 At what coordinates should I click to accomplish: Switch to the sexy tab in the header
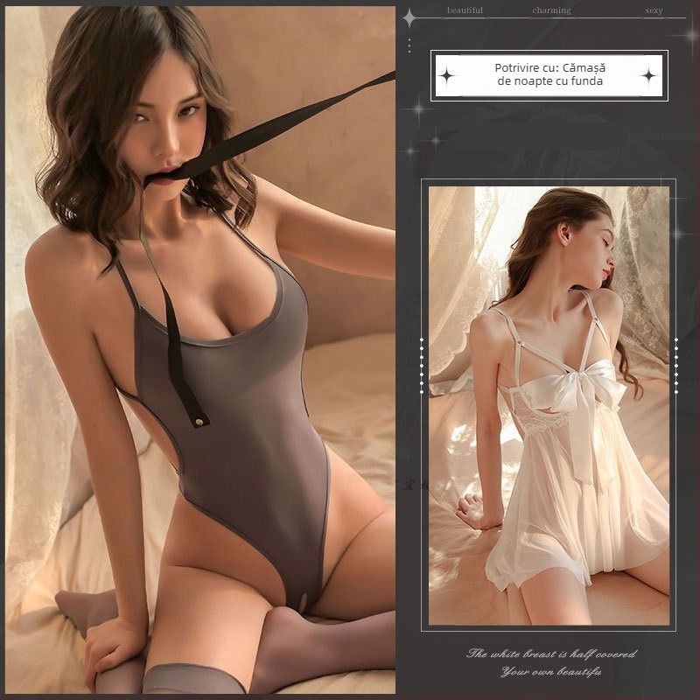(654, 11)
